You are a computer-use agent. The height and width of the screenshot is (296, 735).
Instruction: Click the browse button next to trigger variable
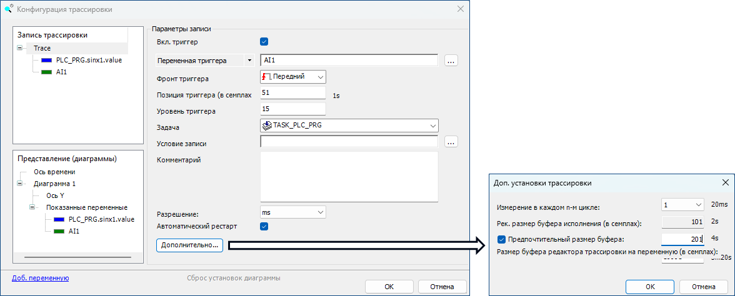tap(451, 61)
